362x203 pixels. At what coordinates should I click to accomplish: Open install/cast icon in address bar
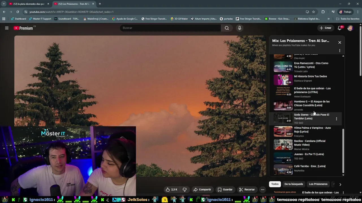[x=307, y=12]
